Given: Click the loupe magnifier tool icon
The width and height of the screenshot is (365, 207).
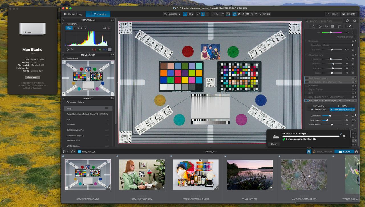Looking at the screenshot, I should tap(228, 14).
